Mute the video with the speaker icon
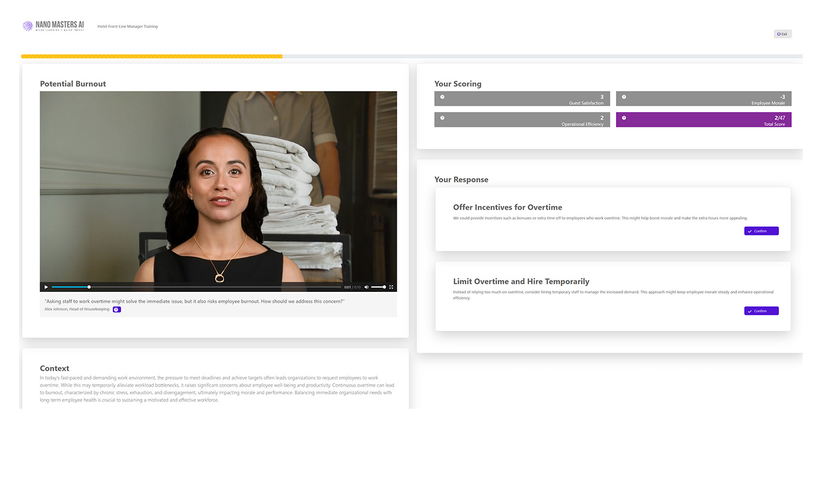 [367, 287]
